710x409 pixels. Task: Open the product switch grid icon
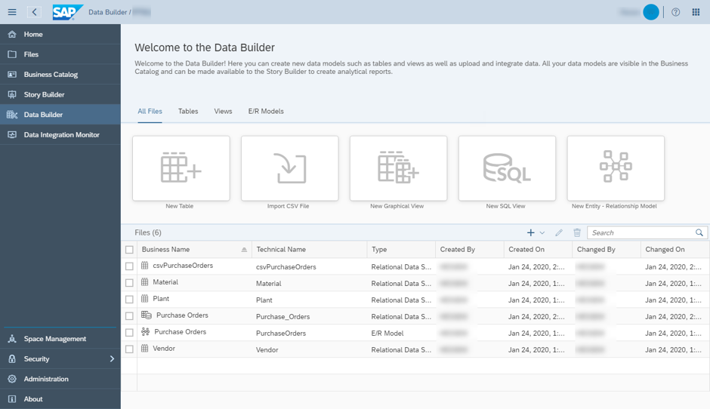click(x=696, y=12)
